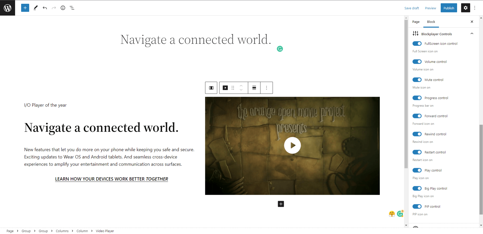
Task: Disable the Forward control toggle
Action: 417,116
